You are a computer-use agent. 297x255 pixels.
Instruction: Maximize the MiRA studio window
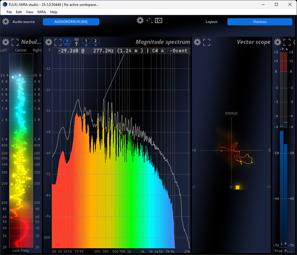point(276,4)
